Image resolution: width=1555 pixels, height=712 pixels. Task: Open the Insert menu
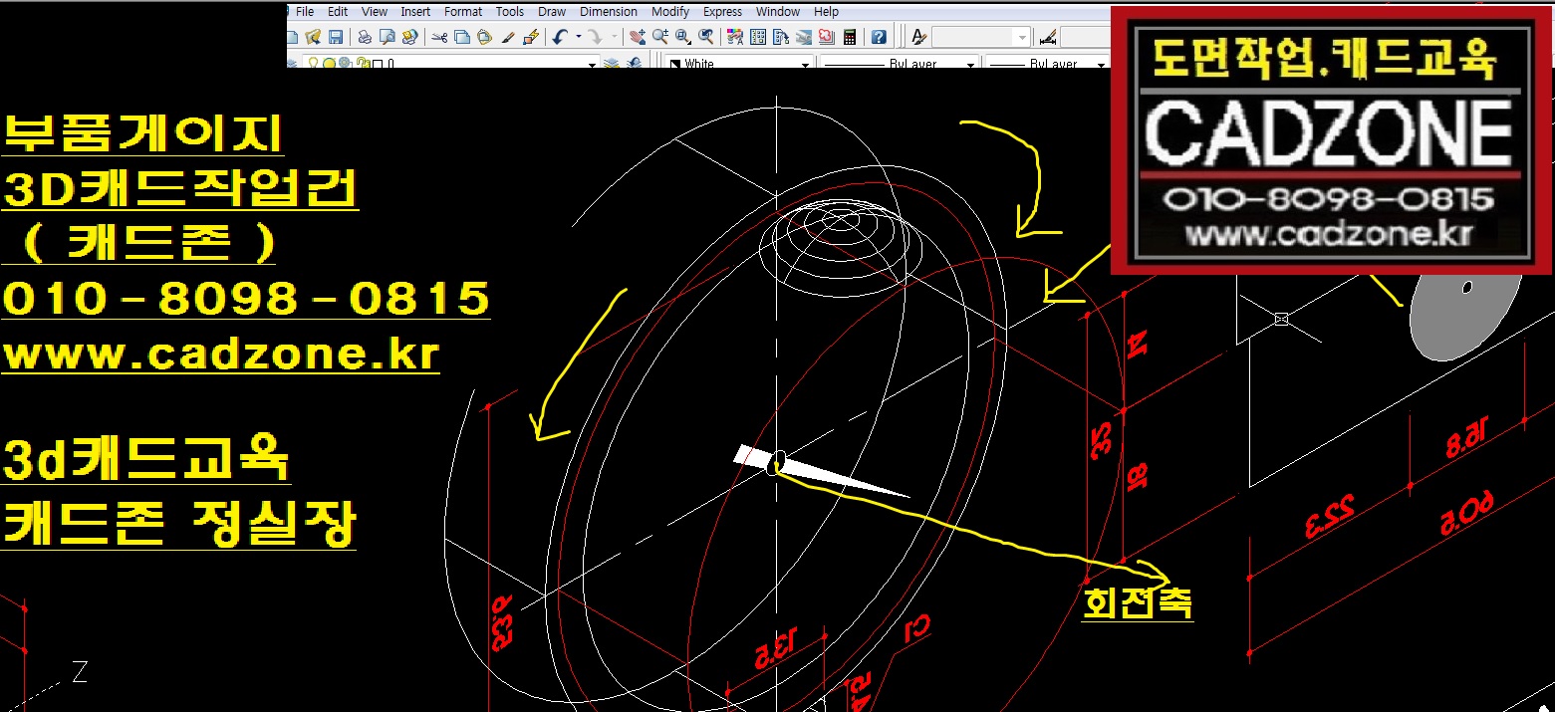(x=415, y=12)
